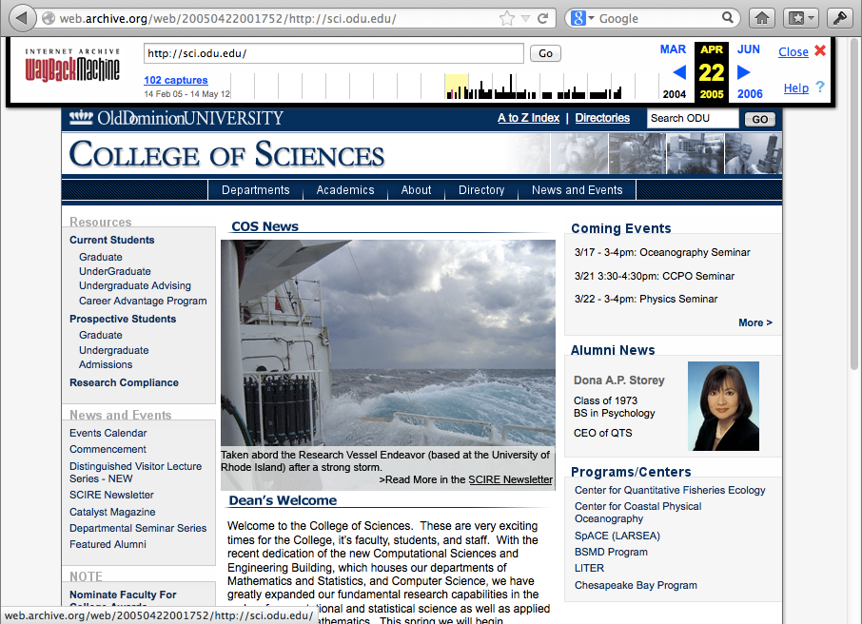
Task: Click the blue help question mark icon
Action: tap(820, 87)
